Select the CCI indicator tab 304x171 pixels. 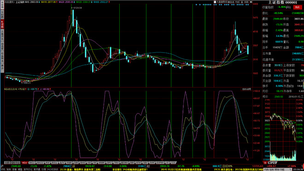(x=173, y=163)
